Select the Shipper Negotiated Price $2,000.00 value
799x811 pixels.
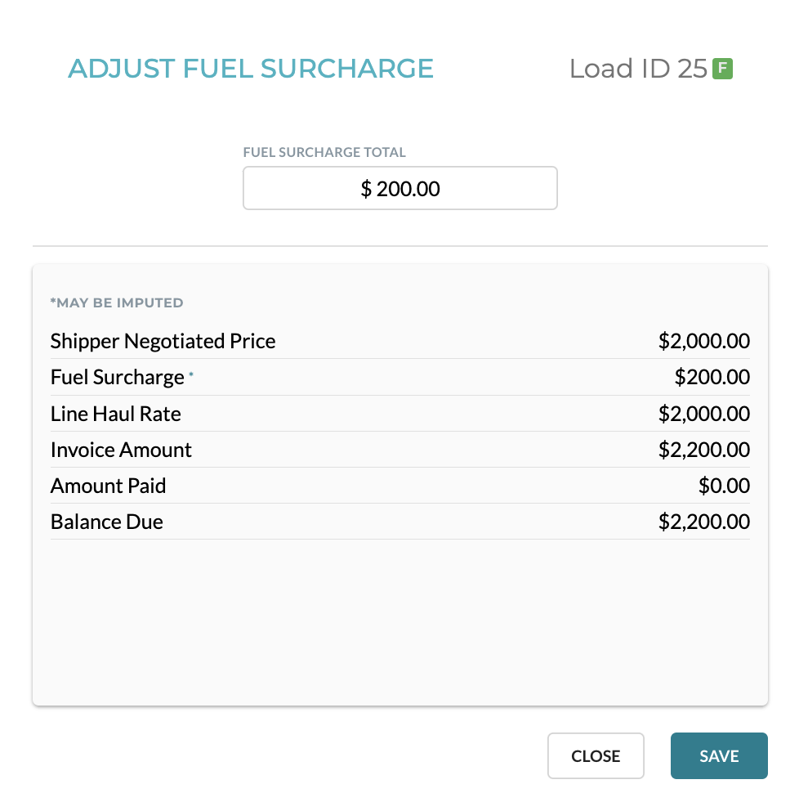coord(704,341)
